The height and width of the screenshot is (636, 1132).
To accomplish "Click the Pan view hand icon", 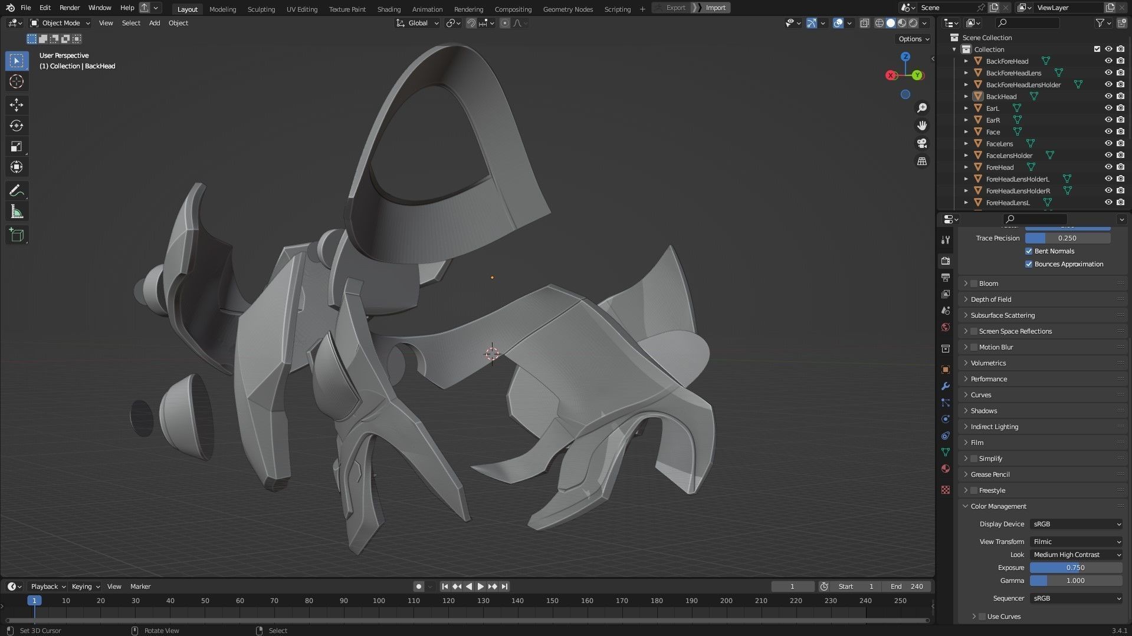I will pos(921,126).
